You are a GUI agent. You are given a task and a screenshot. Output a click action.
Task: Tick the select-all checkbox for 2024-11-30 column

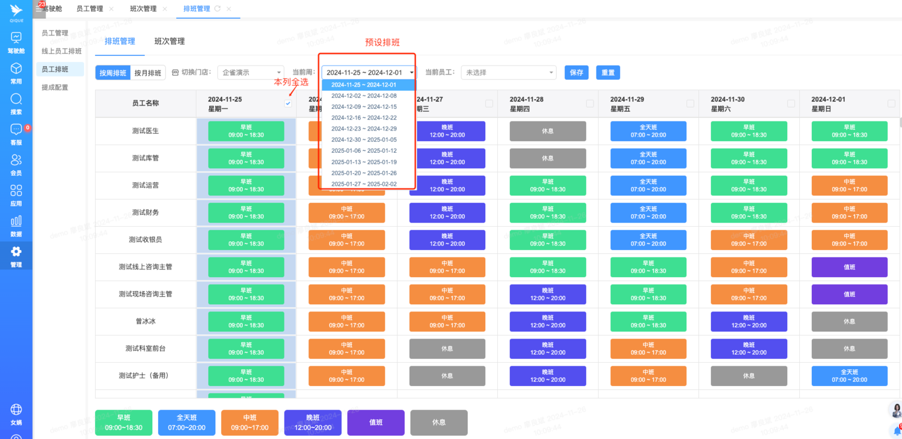click(791, 103)
